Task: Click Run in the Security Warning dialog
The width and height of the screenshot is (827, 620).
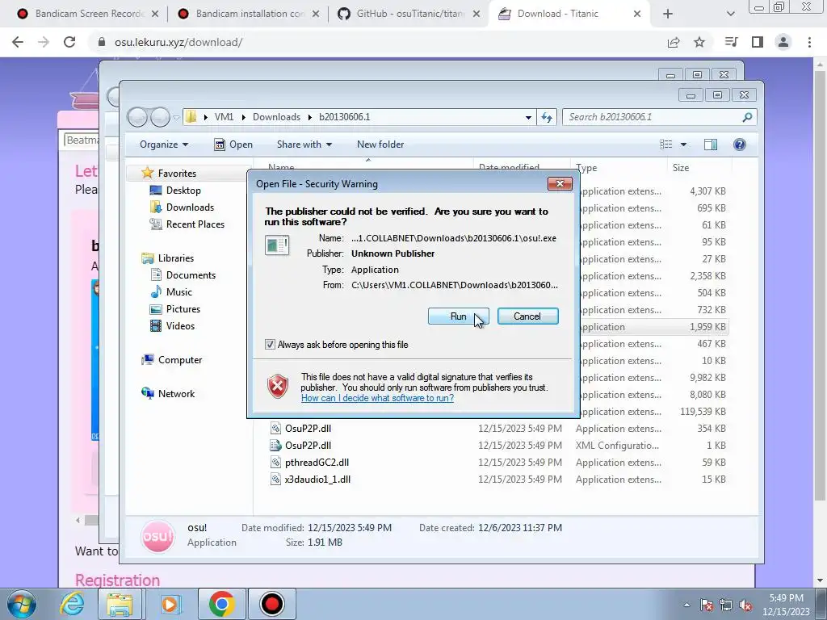Action: pos(458,316)
